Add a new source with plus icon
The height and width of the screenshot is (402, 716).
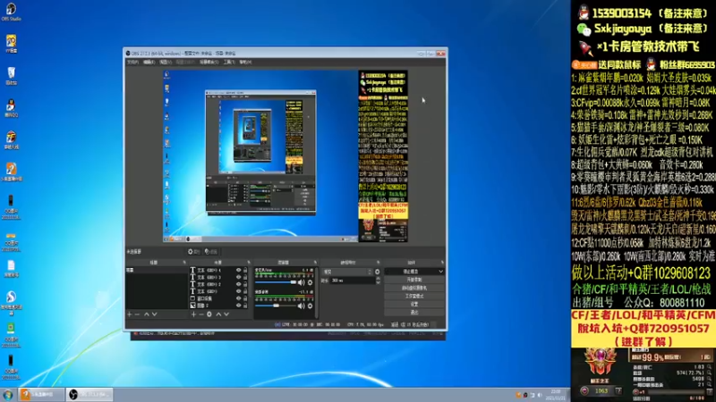[193, 314]
